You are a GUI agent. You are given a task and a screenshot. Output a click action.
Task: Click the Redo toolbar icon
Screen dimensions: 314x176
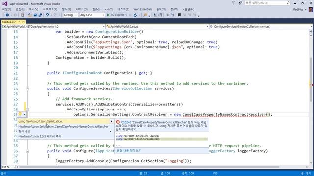(55, 15)
